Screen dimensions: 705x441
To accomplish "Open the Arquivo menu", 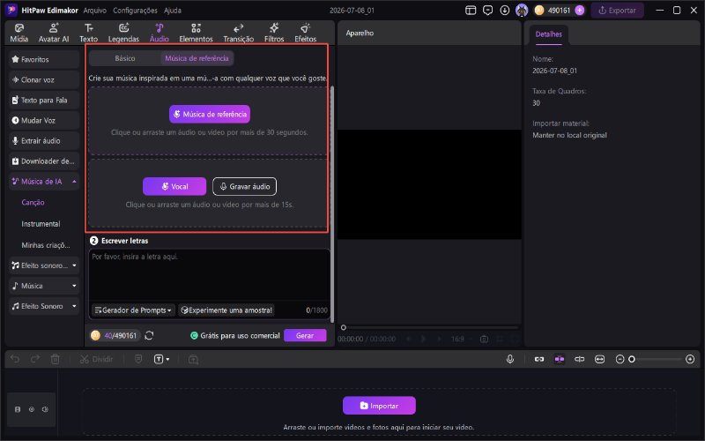I will (x=95, y=11).
